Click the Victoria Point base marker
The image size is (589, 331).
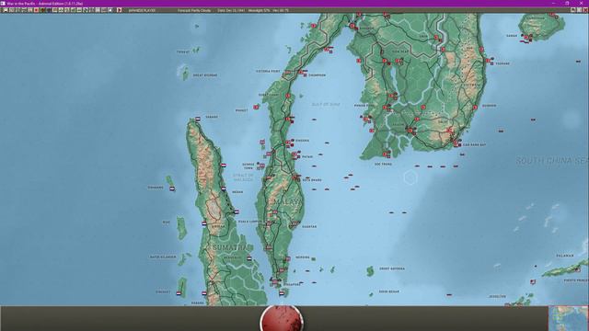coord(287,72)
